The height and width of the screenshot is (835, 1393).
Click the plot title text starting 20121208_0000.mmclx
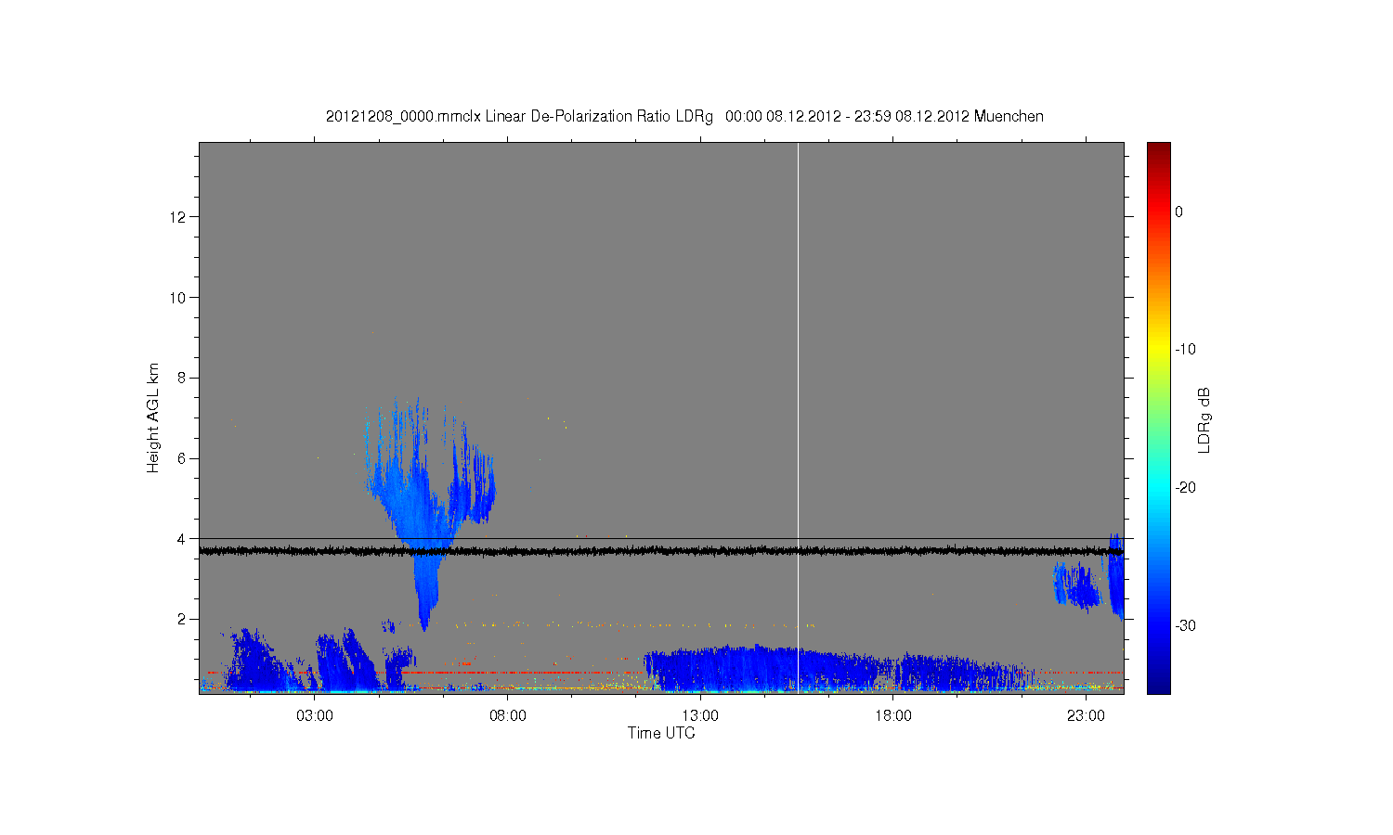click(684, 117)
